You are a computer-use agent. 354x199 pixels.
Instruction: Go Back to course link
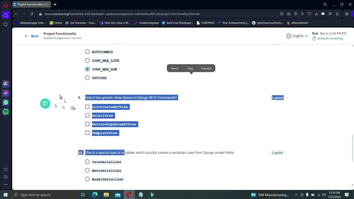tap(32, 36)
